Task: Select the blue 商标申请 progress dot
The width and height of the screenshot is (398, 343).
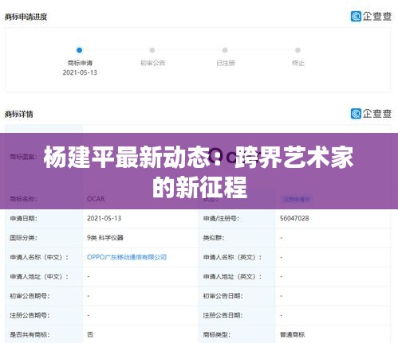Action: (x=79, y=50)
